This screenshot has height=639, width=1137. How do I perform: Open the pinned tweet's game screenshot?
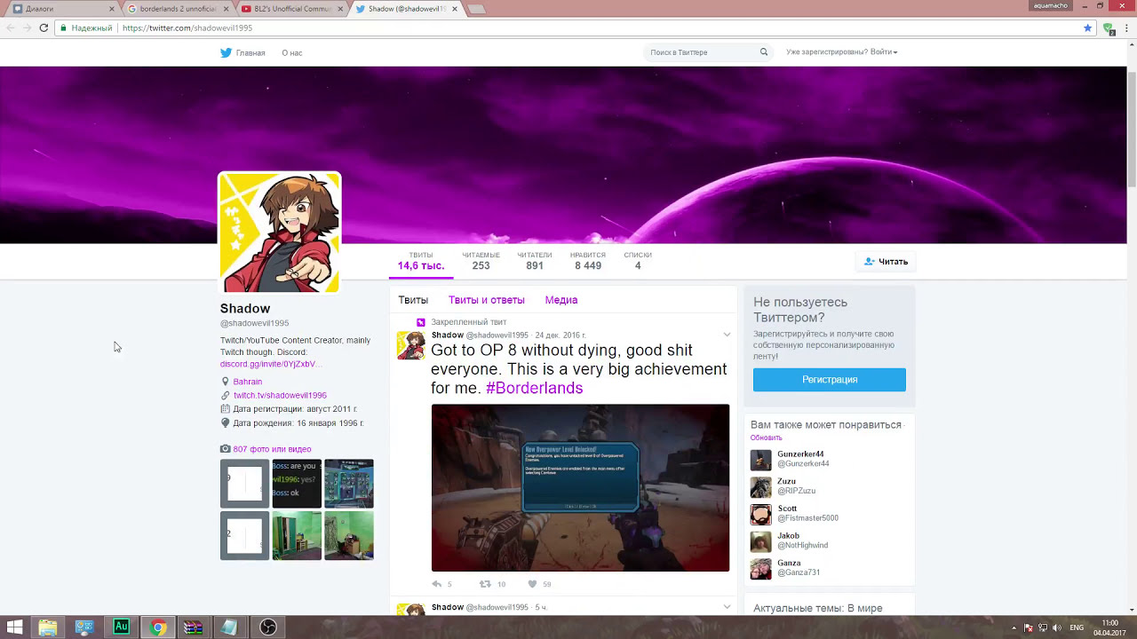pos(580,488)
